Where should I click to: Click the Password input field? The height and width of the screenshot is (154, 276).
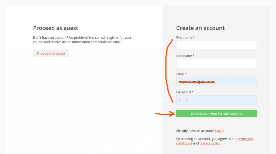pos(216,100)
